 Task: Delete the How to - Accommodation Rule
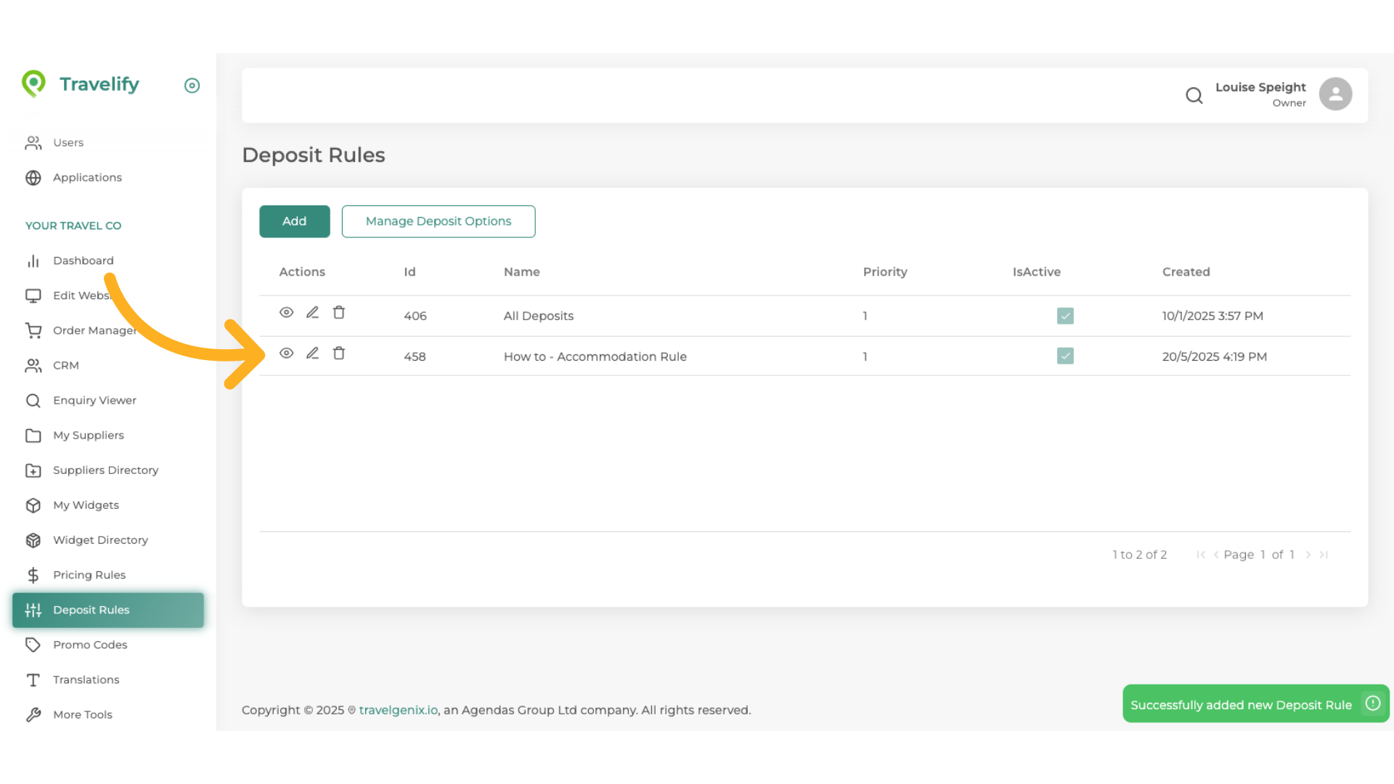[338, 353]
